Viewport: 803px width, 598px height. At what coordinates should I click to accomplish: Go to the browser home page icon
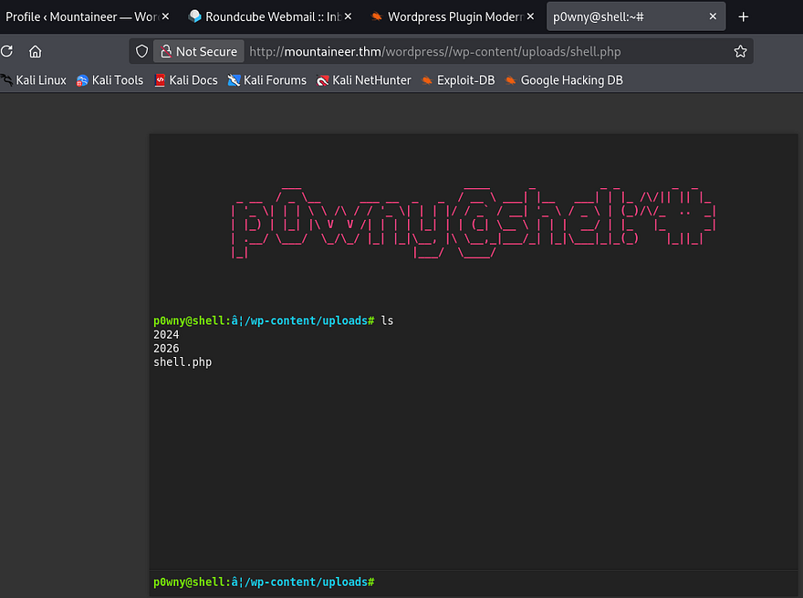pos(35,52)
